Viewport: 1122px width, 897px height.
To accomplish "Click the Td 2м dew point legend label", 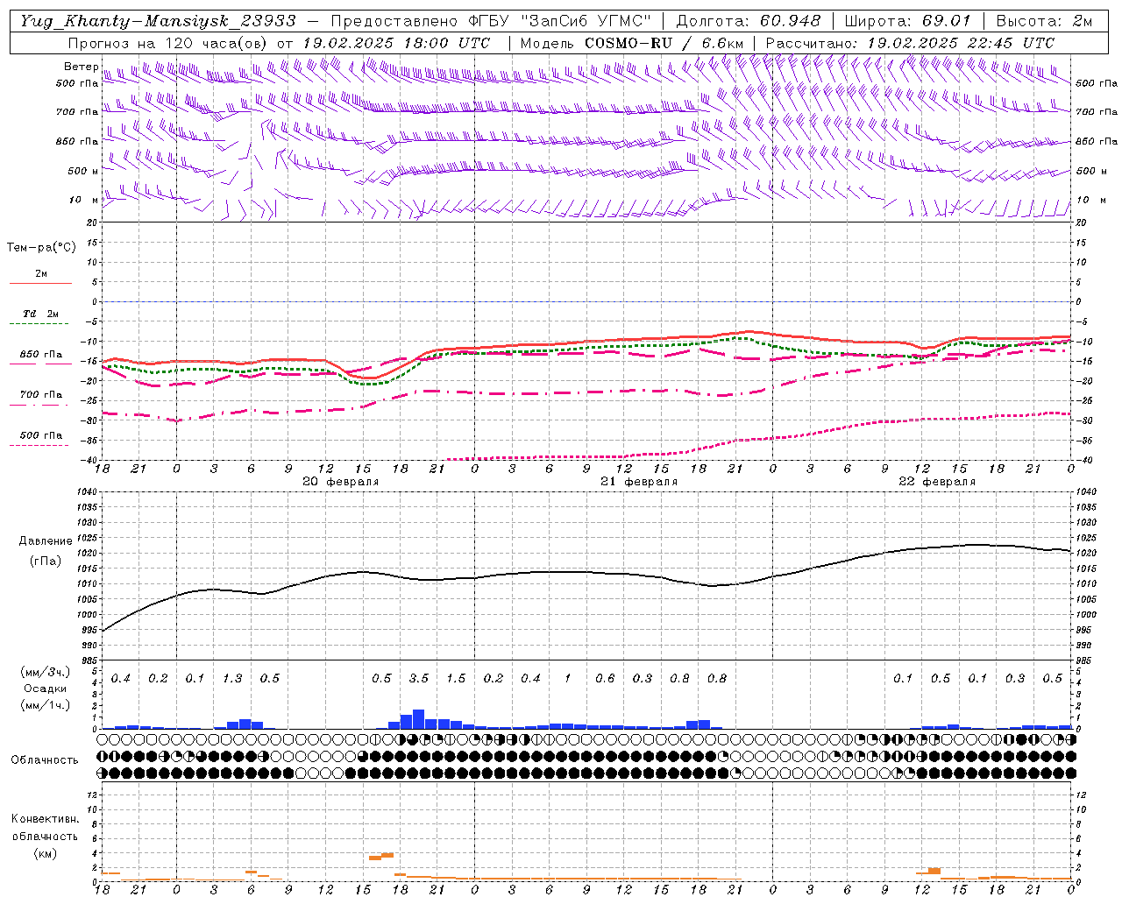I will [41, 314].
